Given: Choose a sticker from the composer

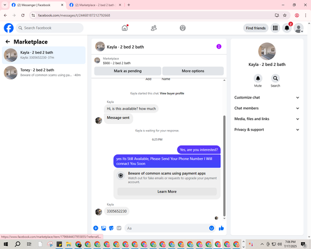Looking at the screenshot, I should point(111,228).
